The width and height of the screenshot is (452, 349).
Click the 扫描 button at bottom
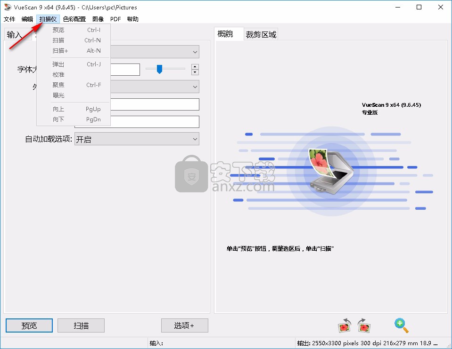click(x=81, y=325)
